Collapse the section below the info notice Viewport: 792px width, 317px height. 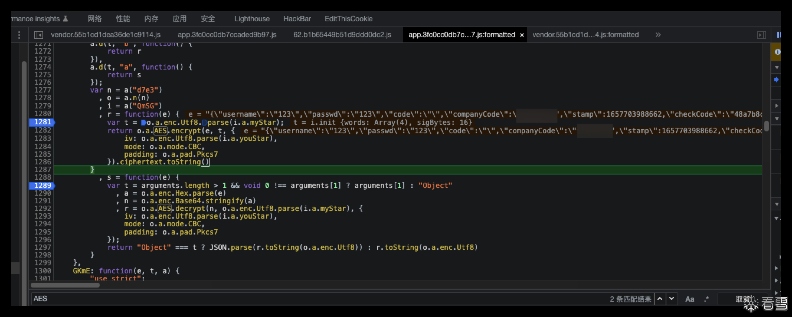[777, 67]
